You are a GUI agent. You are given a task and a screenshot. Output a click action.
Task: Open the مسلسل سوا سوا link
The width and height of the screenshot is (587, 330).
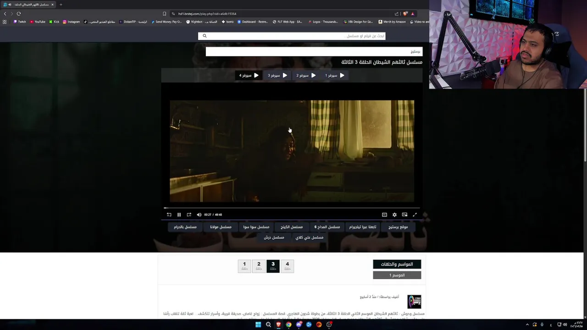click(256, 227)
